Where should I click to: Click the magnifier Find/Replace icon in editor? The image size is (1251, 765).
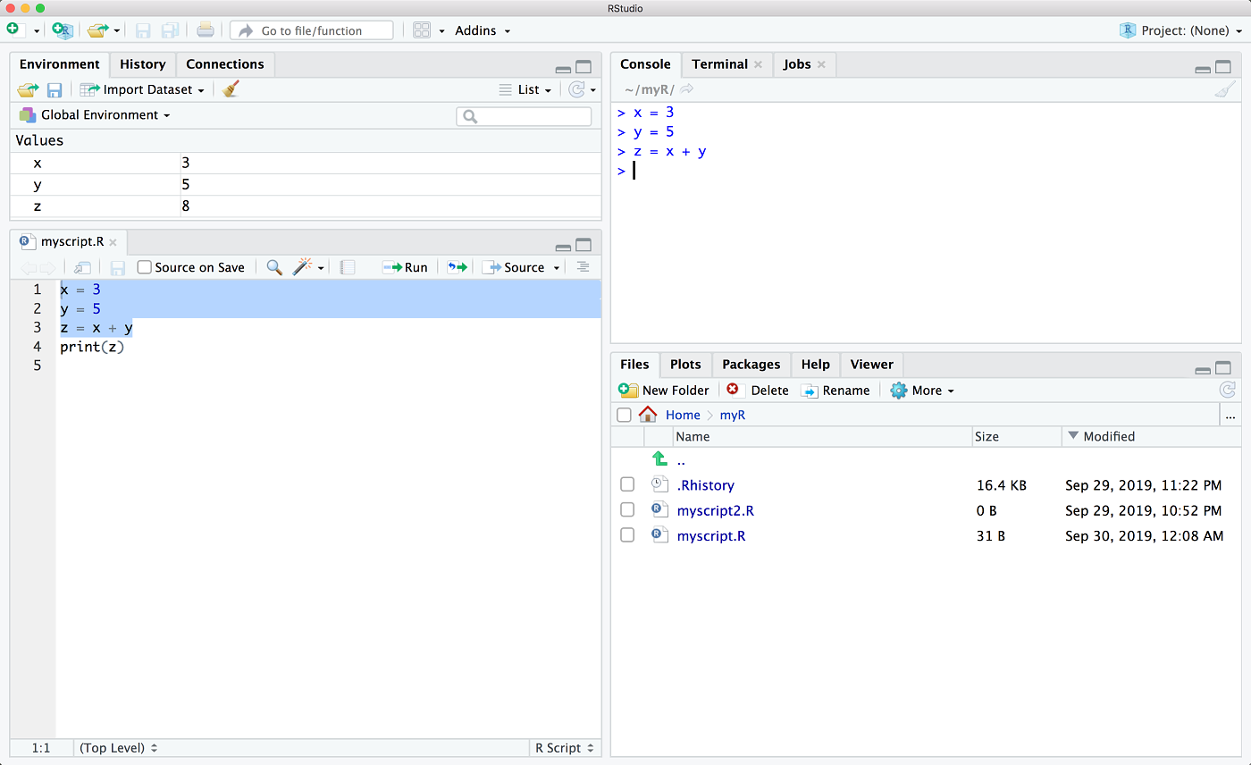pyautogui.click(x=274, y=267)
